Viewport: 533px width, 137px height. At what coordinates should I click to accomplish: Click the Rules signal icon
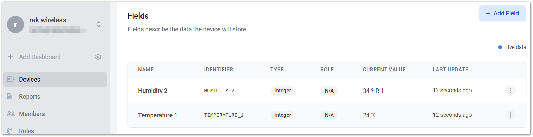(x=10, y=131)
